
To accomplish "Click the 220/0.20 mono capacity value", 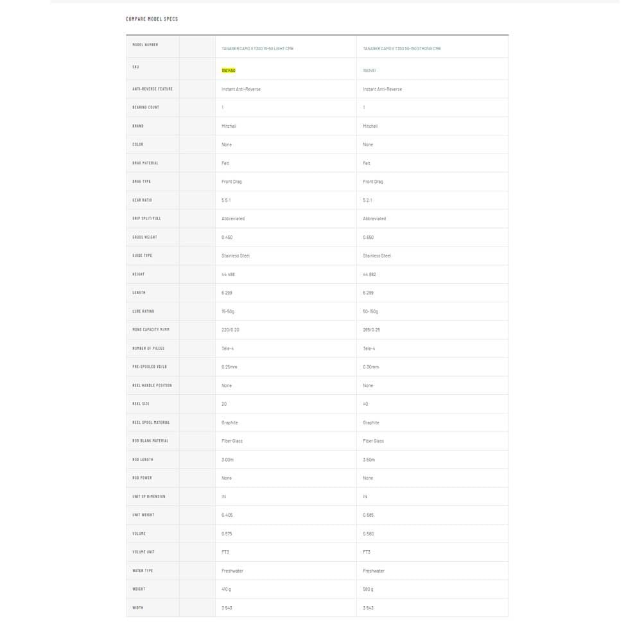I will 229,330.
